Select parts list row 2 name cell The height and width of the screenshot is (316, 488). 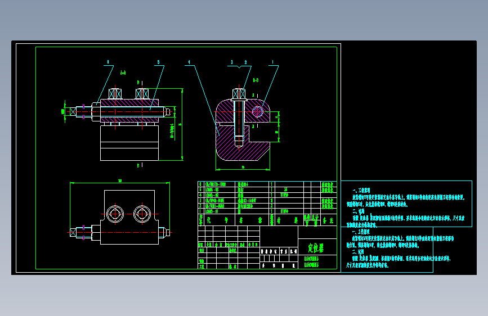253,206
